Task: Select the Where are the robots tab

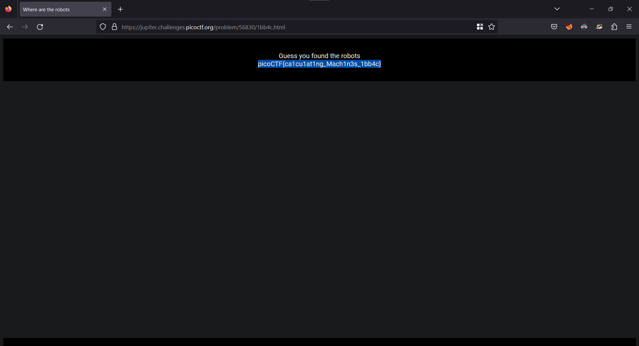Action: coord(66,9)
